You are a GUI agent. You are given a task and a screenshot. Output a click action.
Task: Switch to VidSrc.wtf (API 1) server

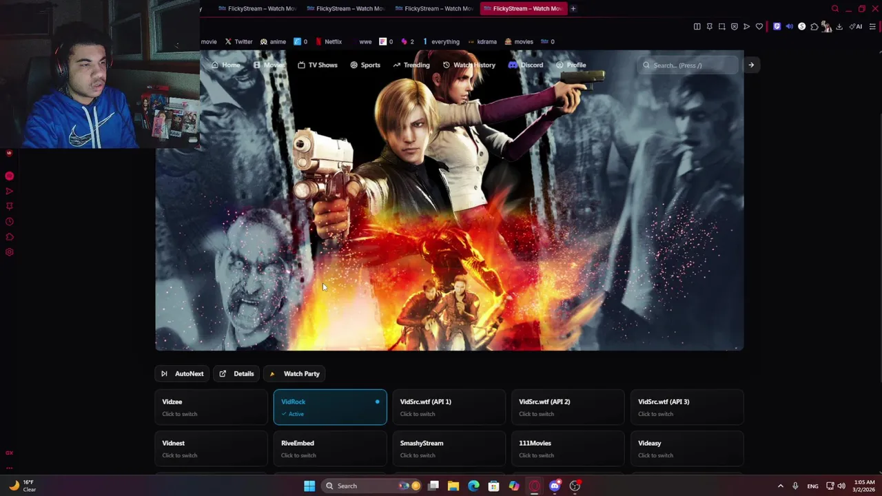pos(449,407)
